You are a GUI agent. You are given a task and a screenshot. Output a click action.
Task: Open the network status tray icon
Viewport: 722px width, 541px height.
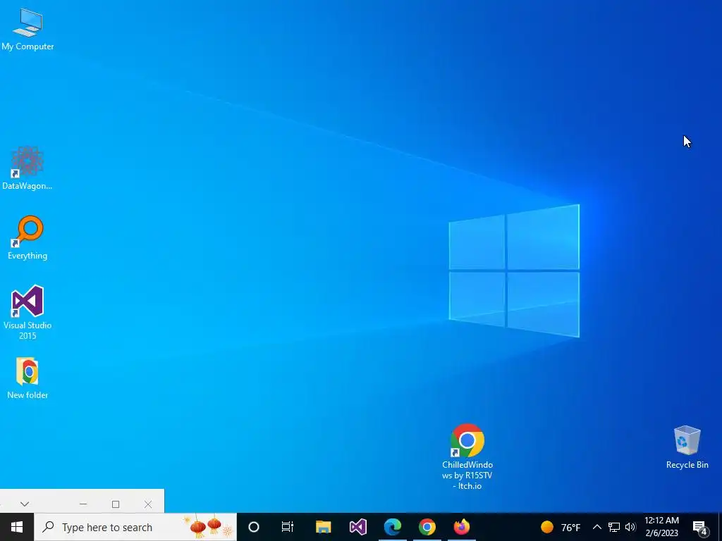[x=614, y=527]
